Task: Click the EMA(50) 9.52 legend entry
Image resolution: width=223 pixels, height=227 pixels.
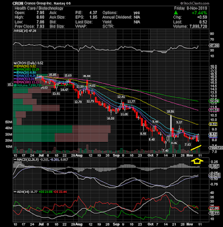Action: point(24,66)
